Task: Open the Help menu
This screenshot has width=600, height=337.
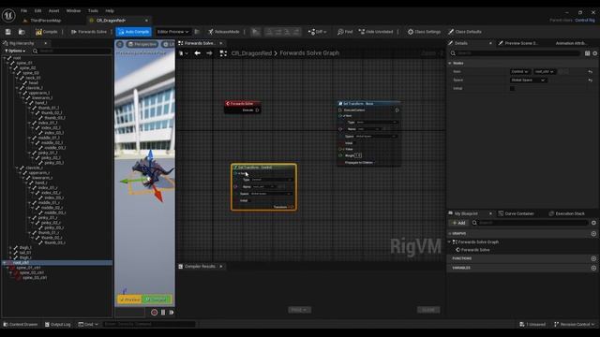Action: coord(110,10)
